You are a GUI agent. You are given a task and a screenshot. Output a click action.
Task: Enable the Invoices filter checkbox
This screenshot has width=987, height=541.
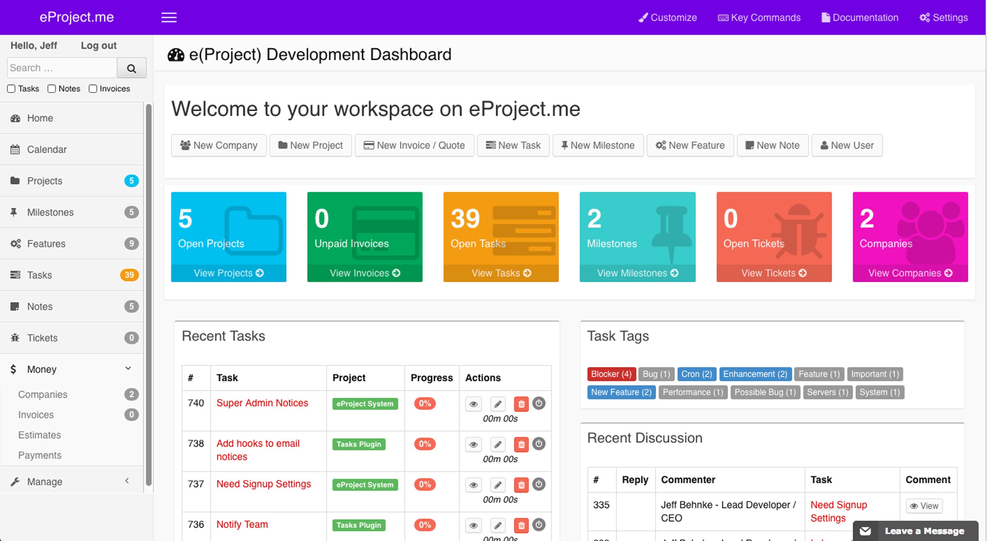(x=93, y=88)
